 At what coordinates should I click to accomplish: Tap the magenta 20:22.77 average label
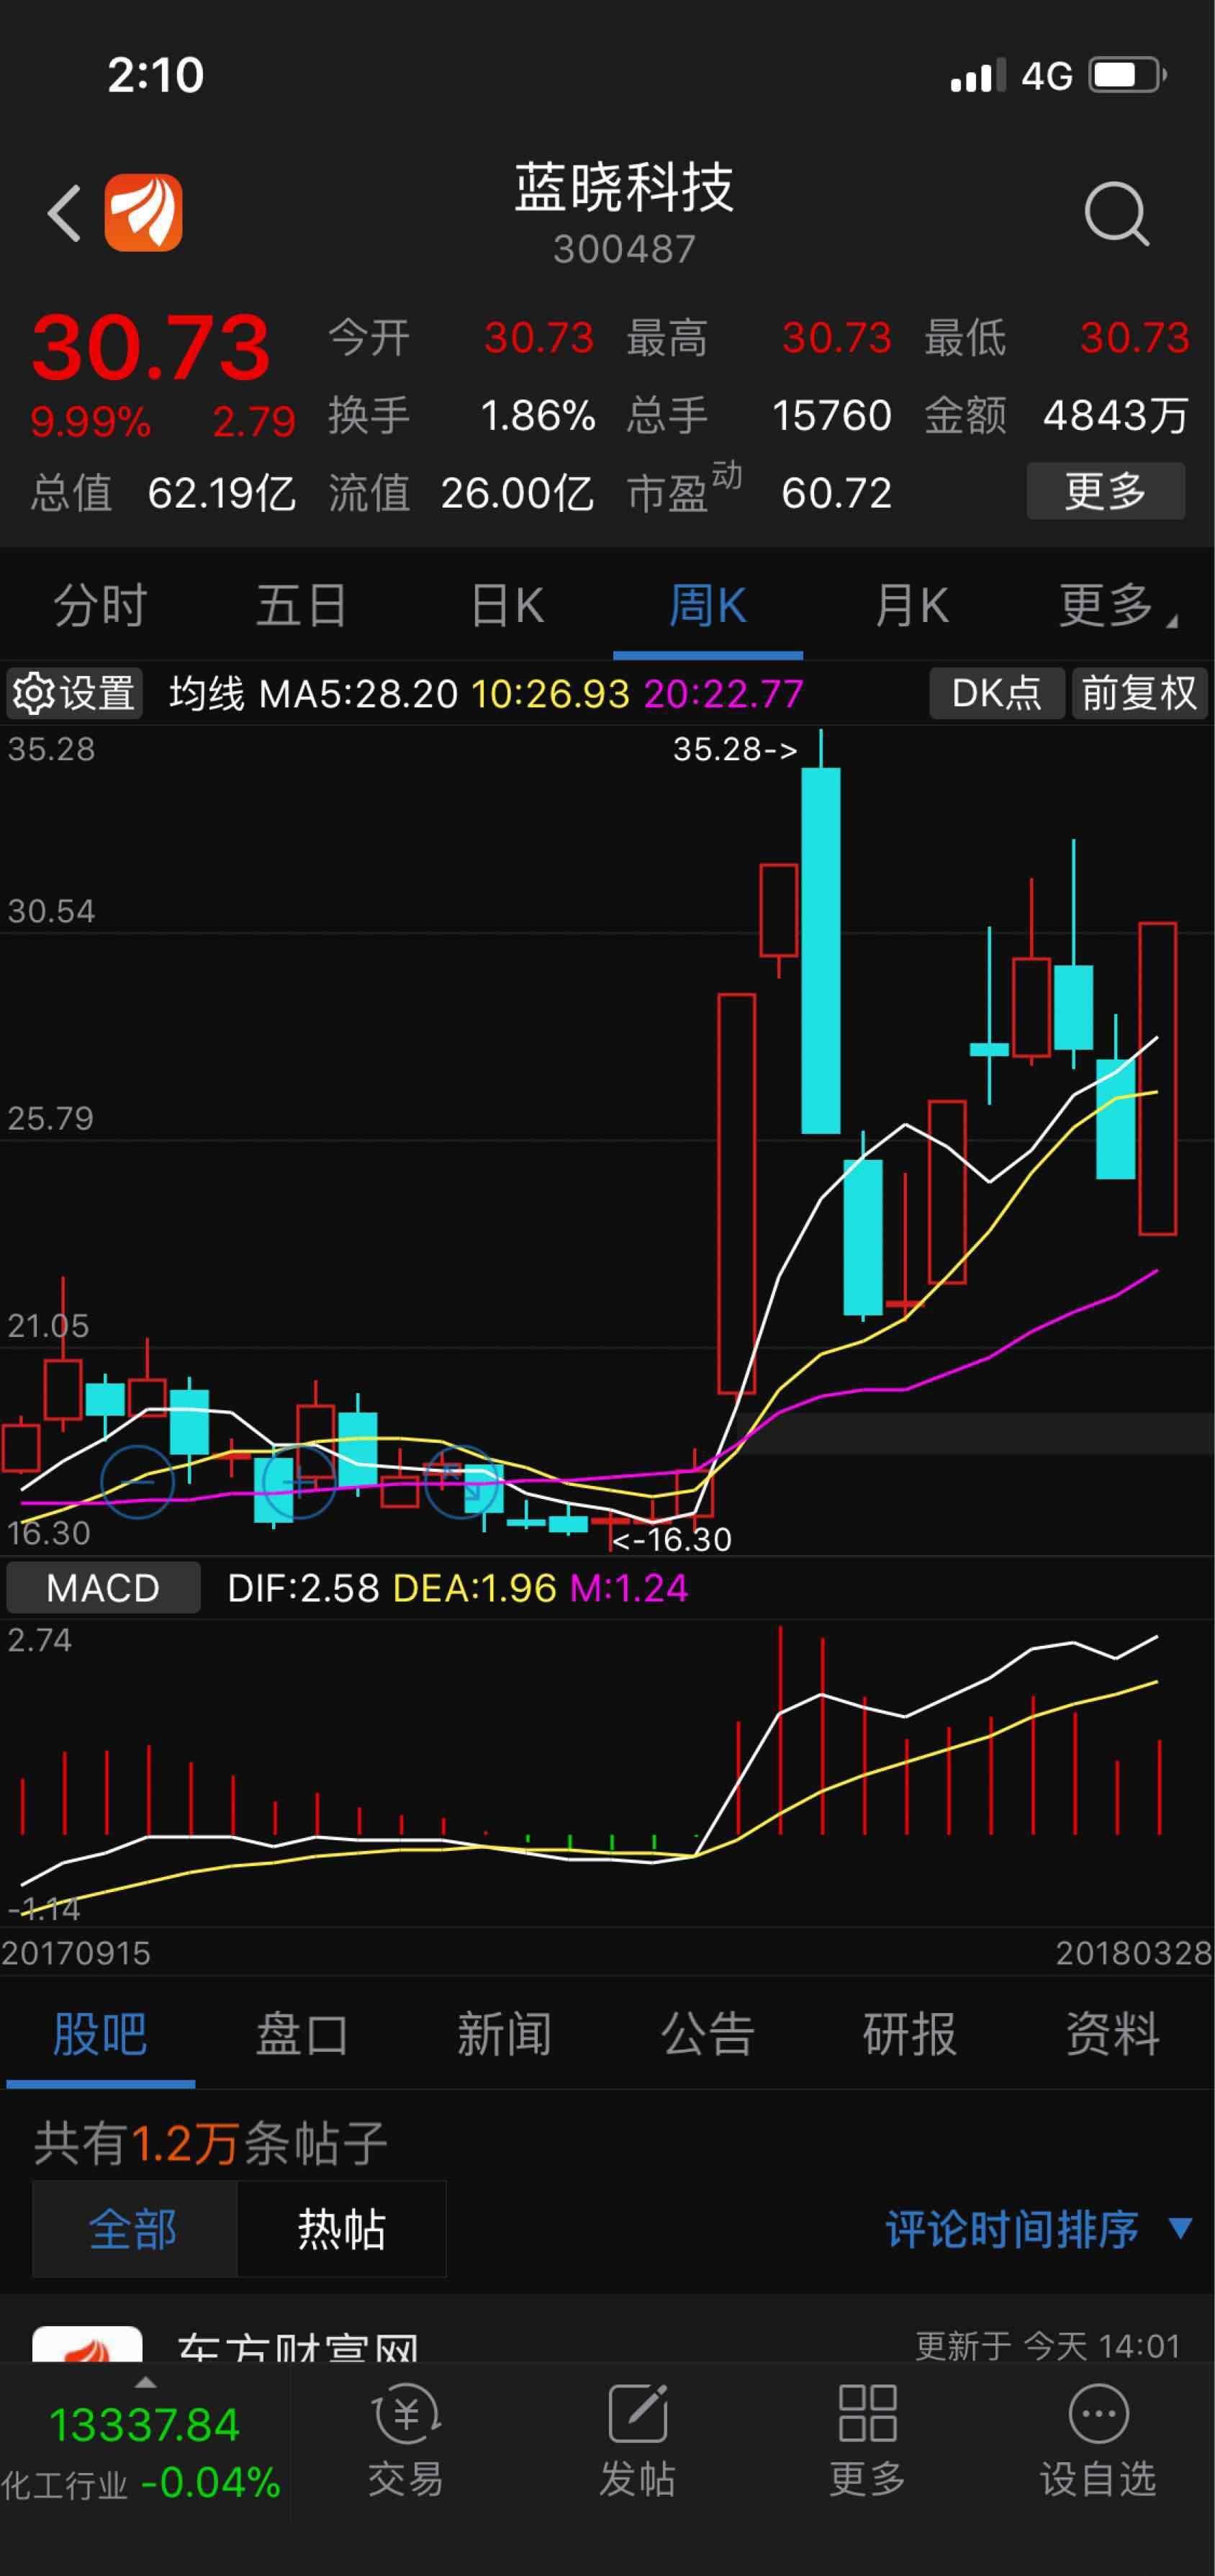tap(724, 693)
